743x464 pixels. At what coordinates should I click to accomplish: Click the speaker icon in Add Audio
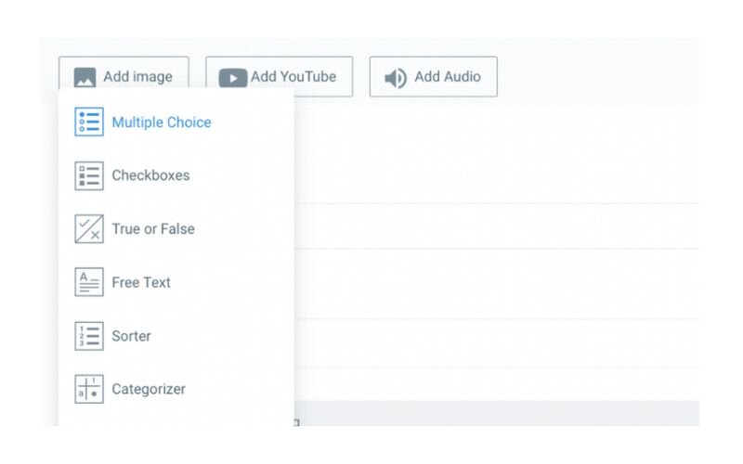tap(396, 78)
